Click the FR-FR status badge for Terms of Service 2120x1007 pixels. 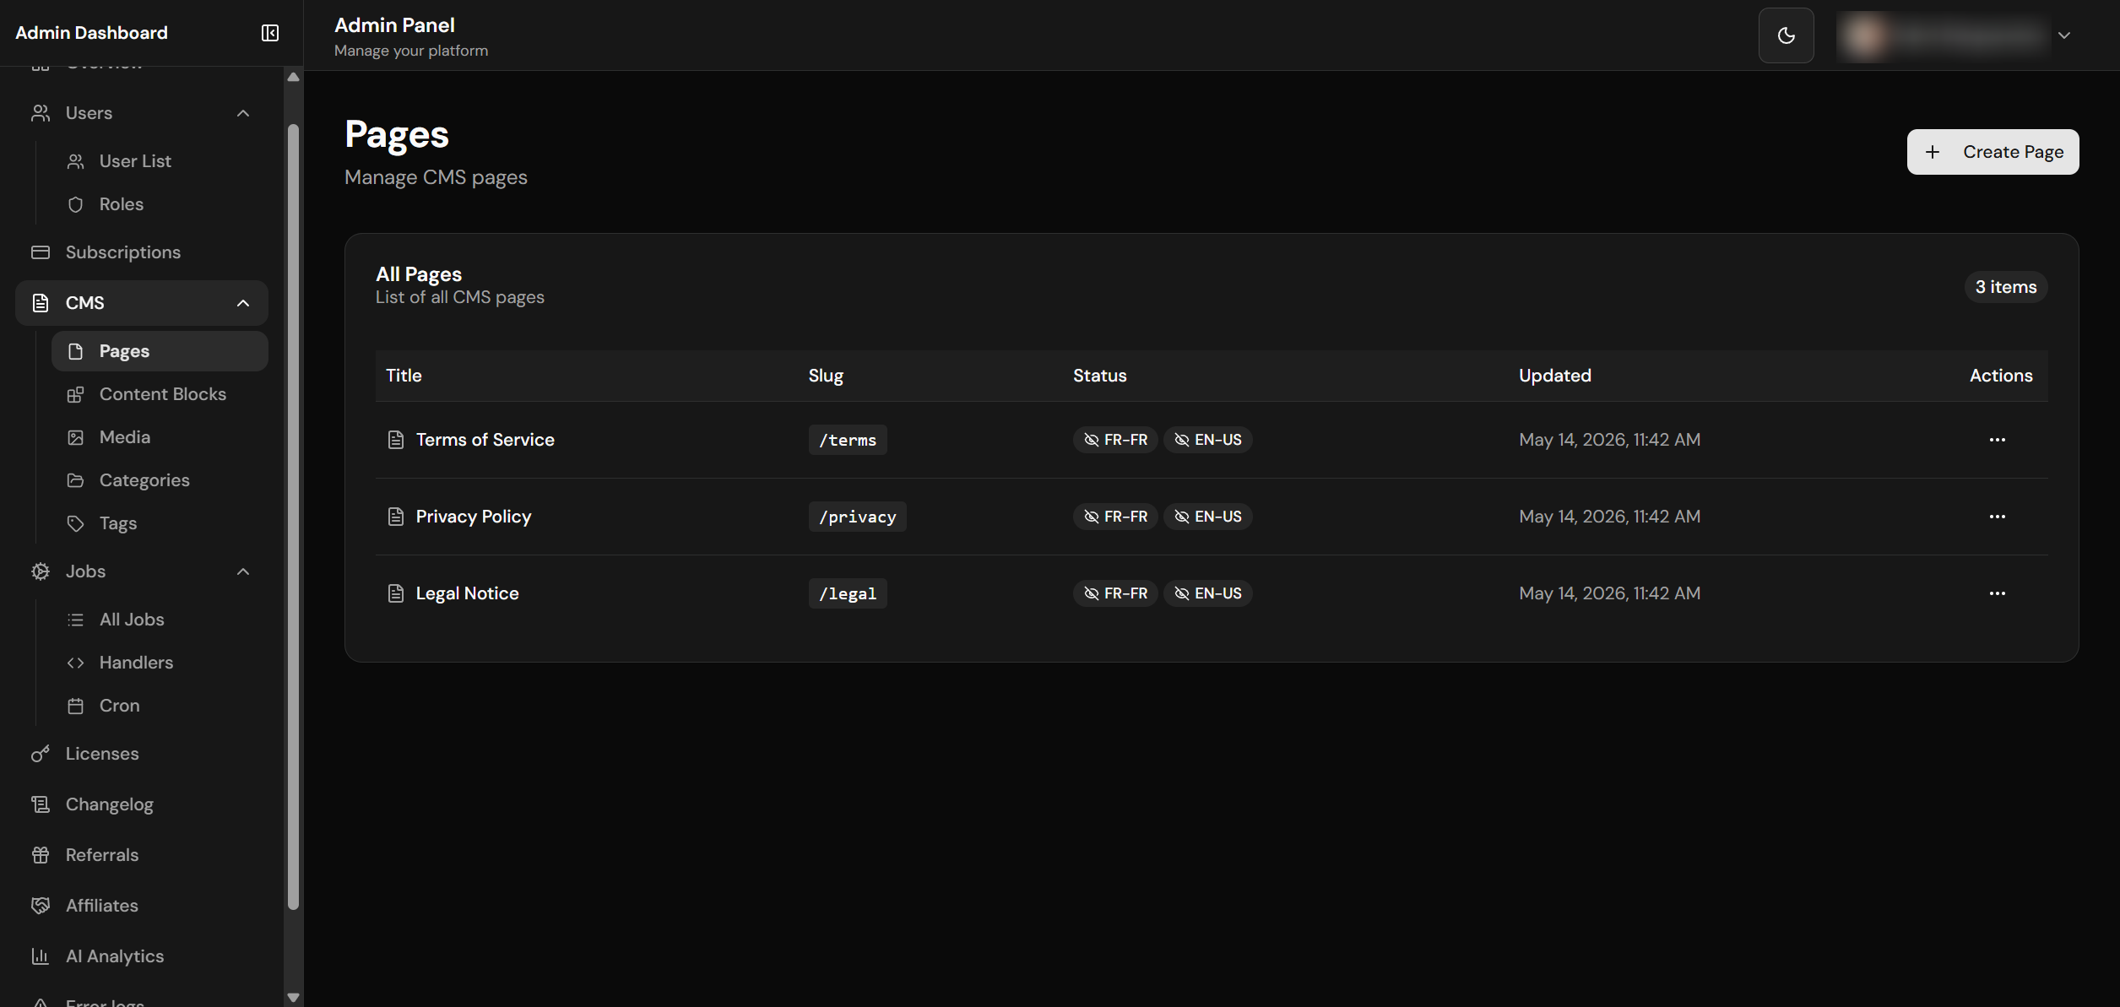(1115, 440)
